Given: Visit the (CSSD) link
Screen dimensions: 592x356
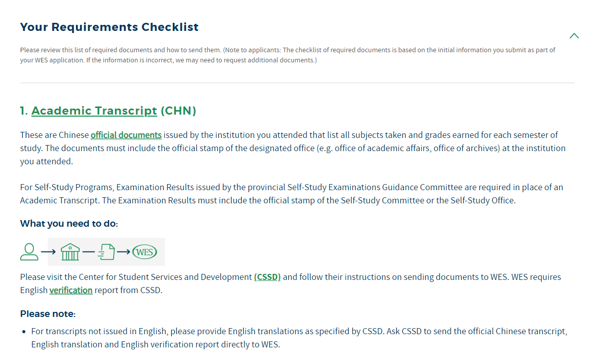Looking at the screenshot, I should [267, 277].
